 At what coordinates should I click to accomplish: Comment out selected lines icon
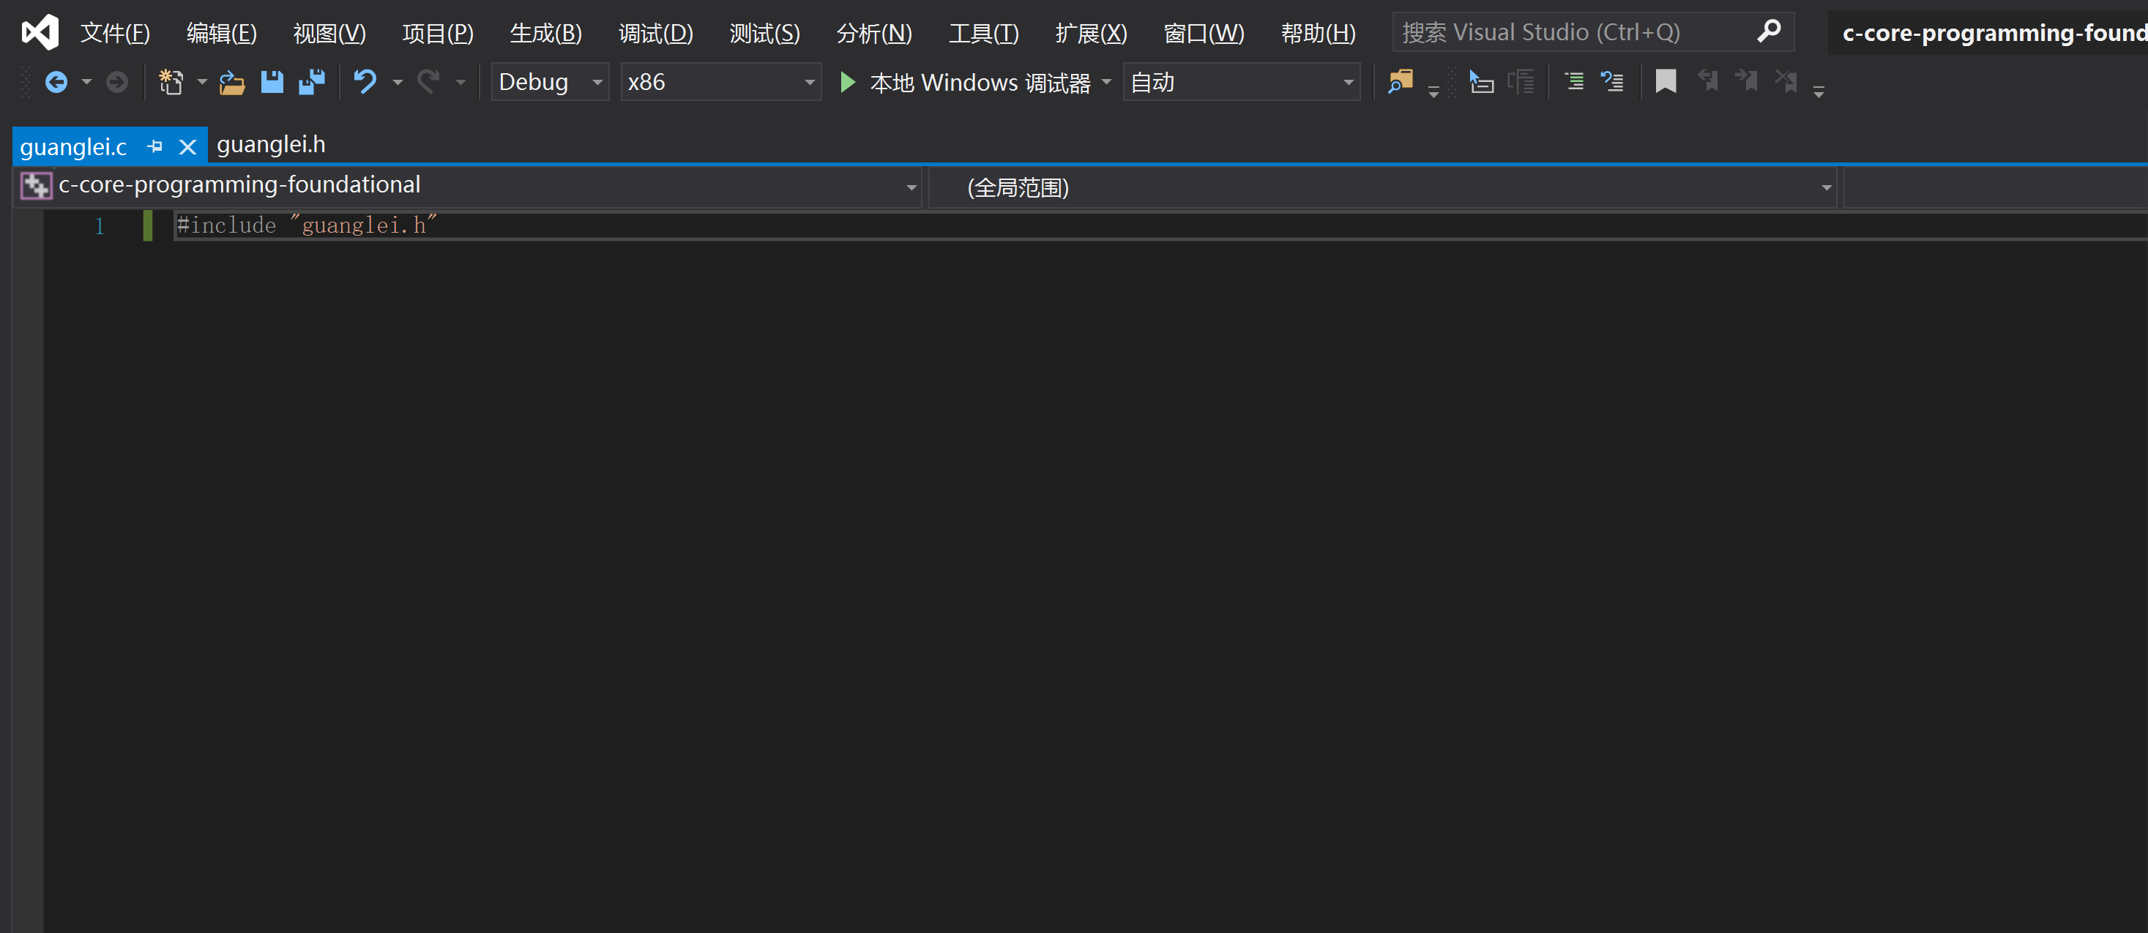tap(1573, 82)
